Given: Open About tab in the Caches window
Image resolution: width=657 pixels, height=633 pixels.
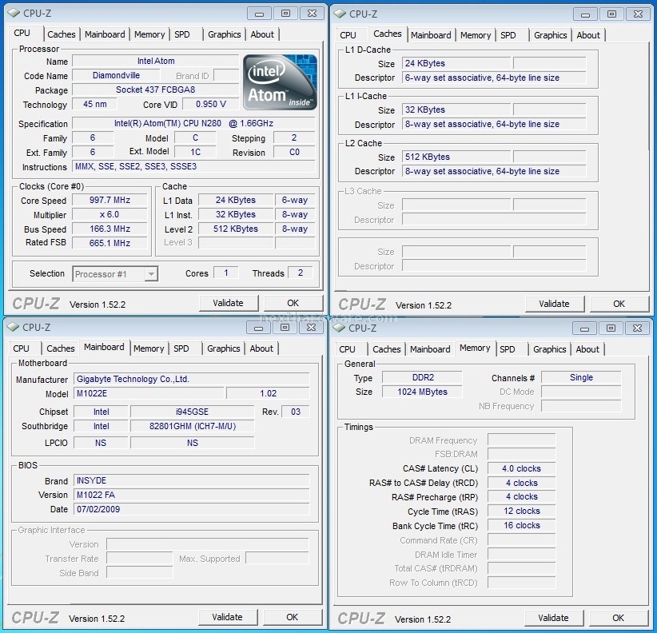Looking at the screenshot, I should pyautogui.click(x=588, y=35).
